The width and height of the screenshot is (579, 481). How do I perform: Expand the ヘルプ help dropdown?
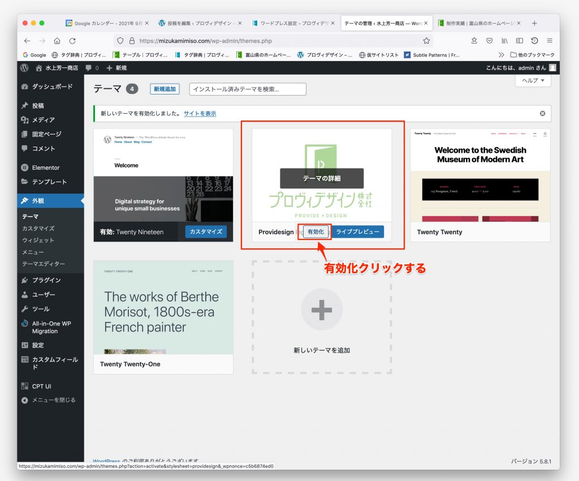tap(533, 81)
